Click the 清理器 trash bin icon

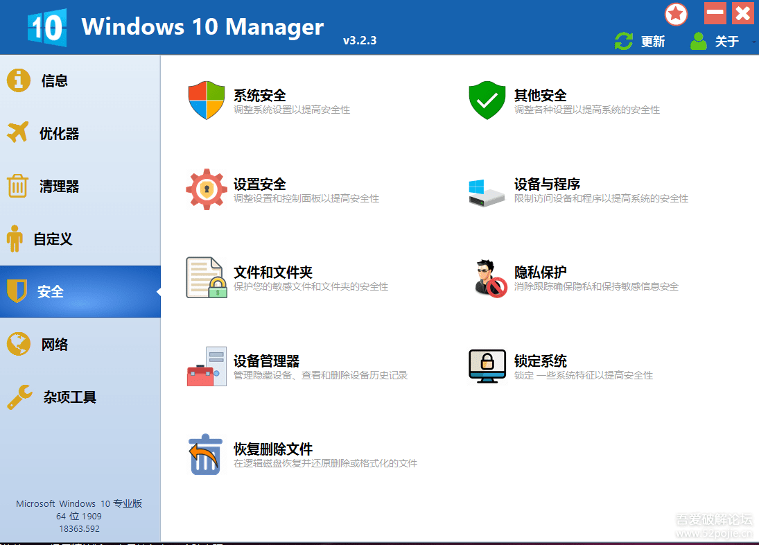click(17, 186)
